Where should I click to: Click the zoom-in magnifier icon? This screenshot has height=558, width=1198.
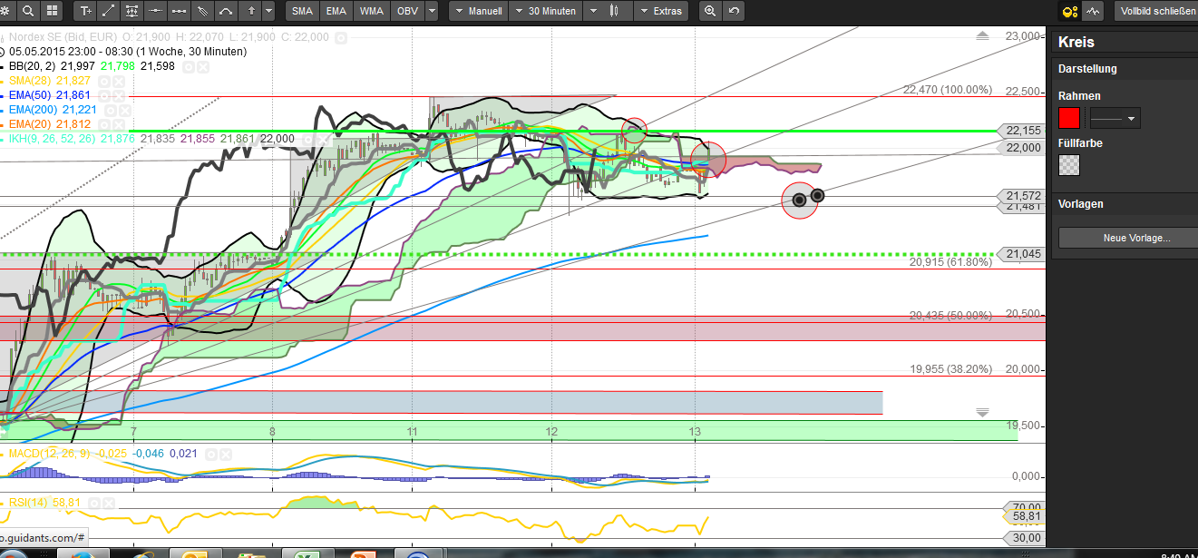click(x=709, y=11)
